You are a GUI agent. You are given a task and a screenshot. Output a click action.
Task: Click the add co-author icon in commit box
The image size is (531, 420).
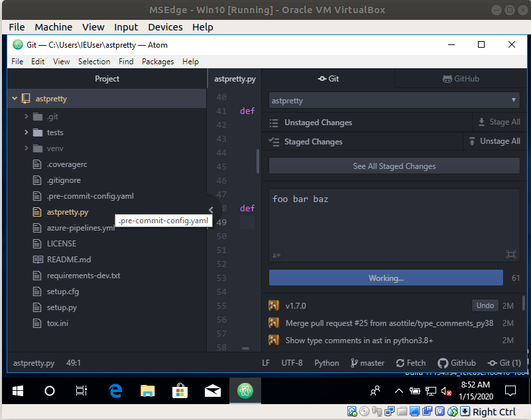[x=276, y=255]
